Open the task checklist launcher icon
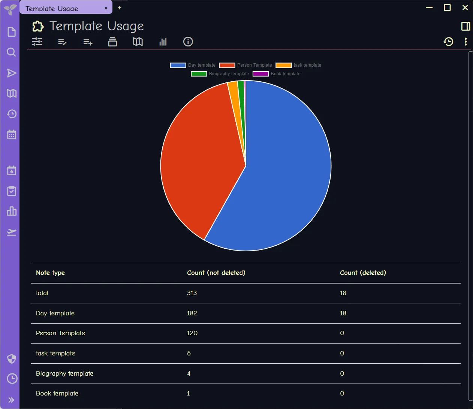 pos(12,191)
